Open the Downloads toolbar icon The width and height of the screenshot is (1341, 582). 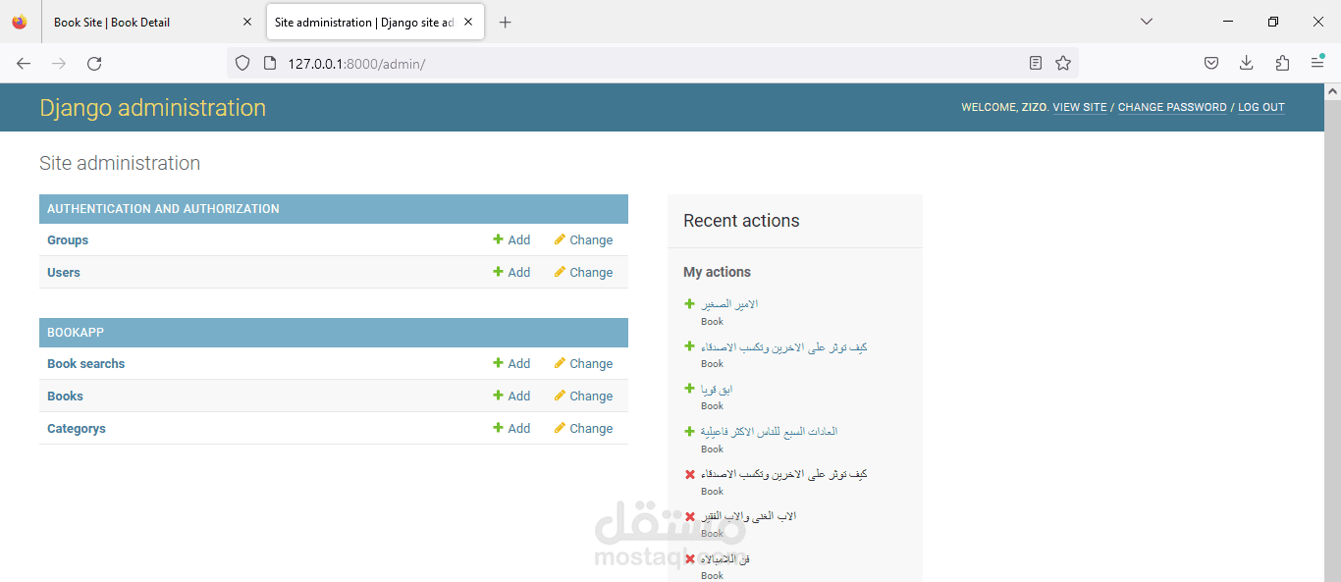tap(1246, 63)
